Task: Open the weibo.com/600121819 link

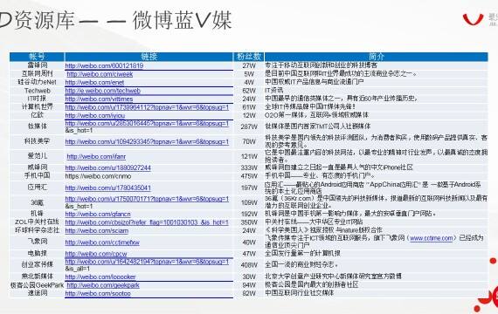Action: [x=104, y=65]
